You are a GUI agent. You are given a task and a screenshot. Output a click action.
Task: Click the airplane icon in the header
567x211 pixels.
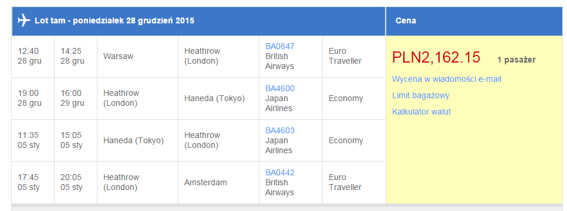point(24,20)
